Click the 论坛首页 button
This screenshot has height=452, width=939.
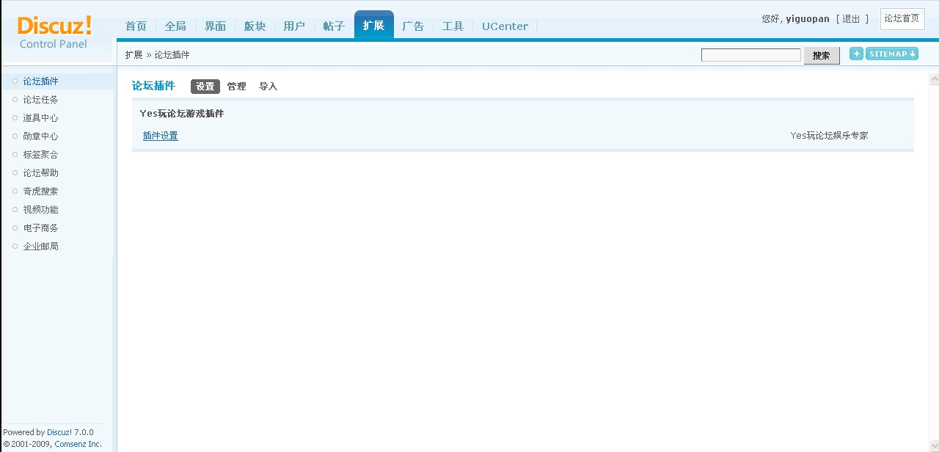tap(902, 18)
